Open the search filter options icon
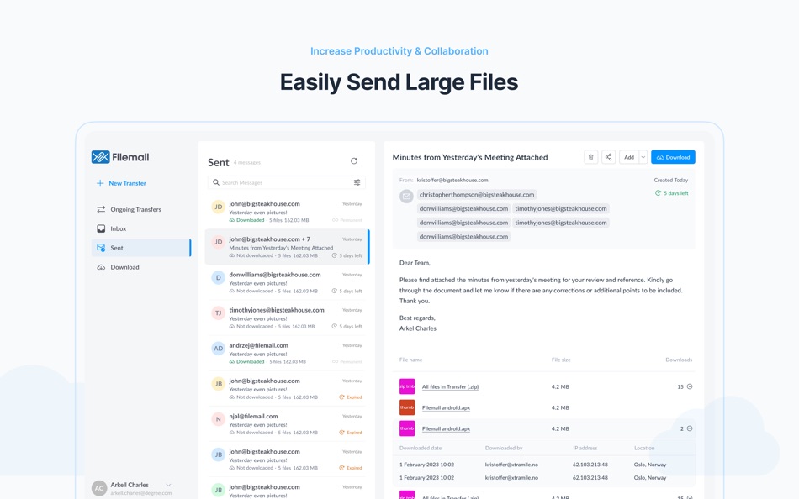Screen dimensions: 799x499 coord(357,182)
